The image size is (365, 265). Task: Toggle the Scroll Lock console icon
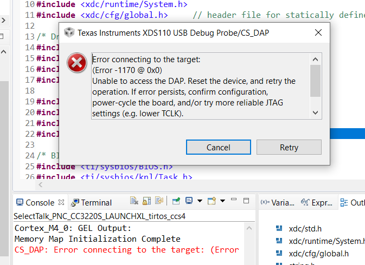tap(146, 201)
